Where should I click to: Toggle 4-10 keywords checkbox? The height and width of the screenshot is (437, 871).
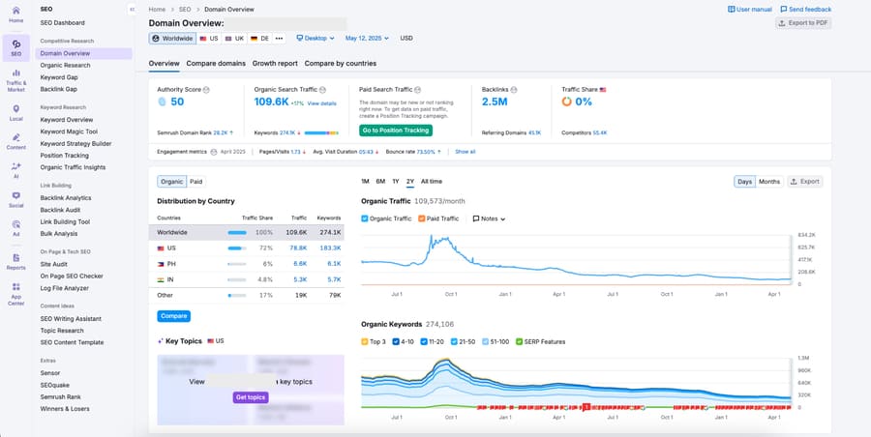pos(396,342)
